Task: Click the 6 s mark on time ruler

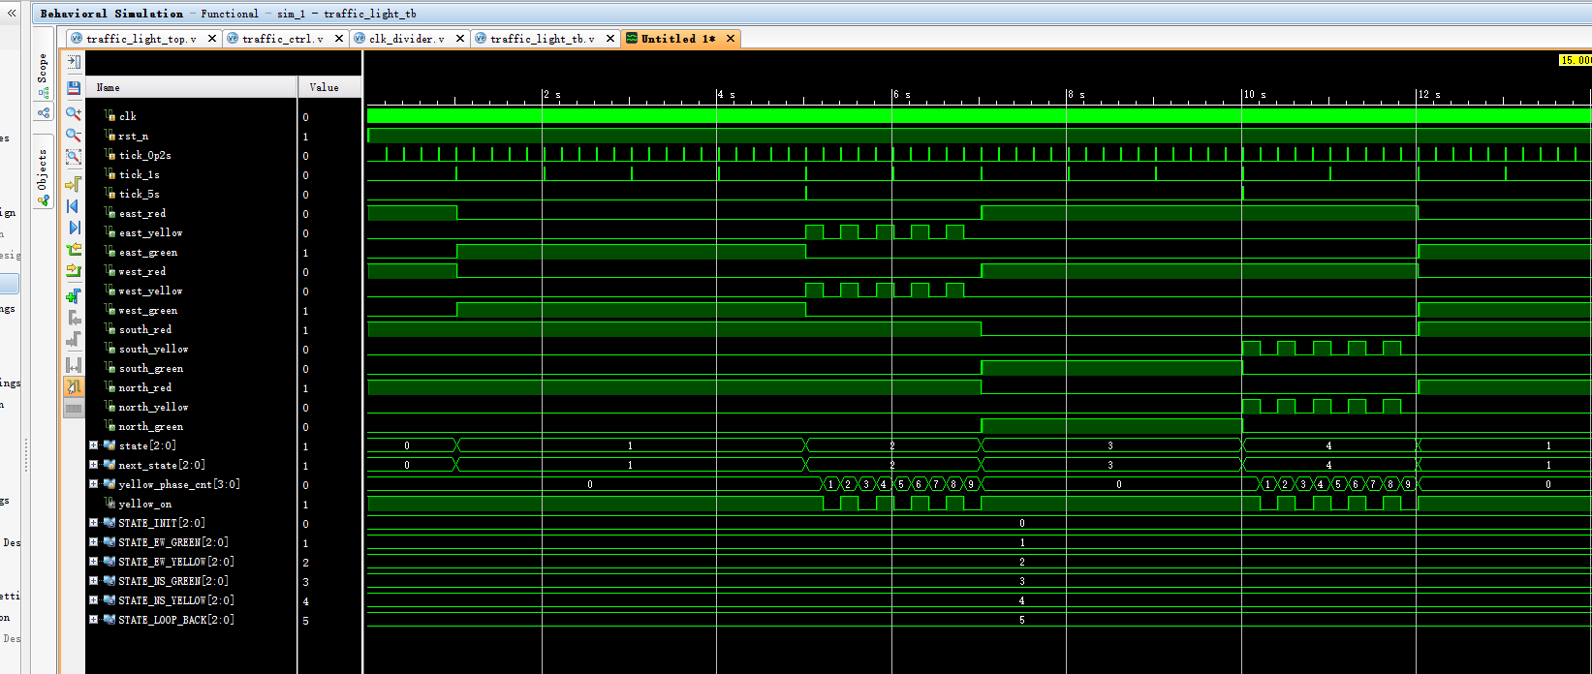Action: tap(901, 95)
